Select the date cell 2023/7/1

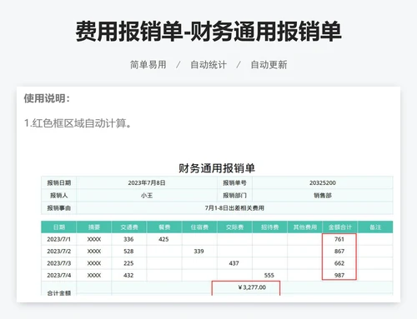pyautogui.click(x=59, y=239)
